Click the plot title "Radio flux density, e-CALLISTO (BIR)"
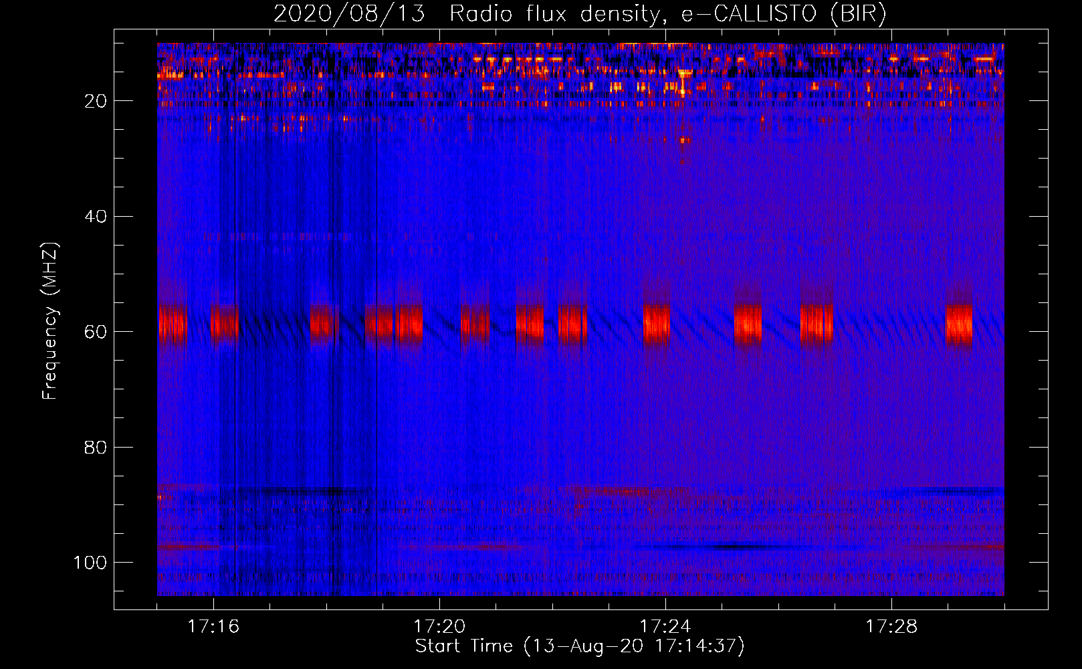This screenshot has height=669, width=1082. click(668, 13)
